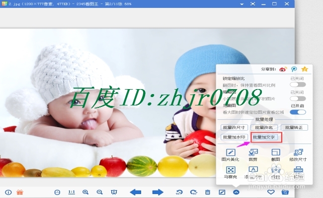Delete image using trash can icon
Screen dimensions: 323x198
click(208, 192)
